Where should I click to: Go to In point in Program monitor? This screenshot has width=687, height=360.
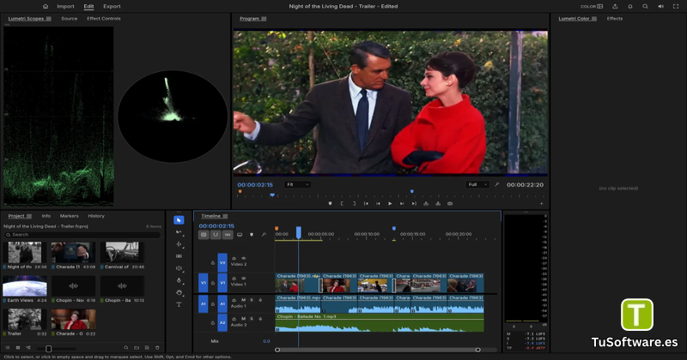click(366, 203)
